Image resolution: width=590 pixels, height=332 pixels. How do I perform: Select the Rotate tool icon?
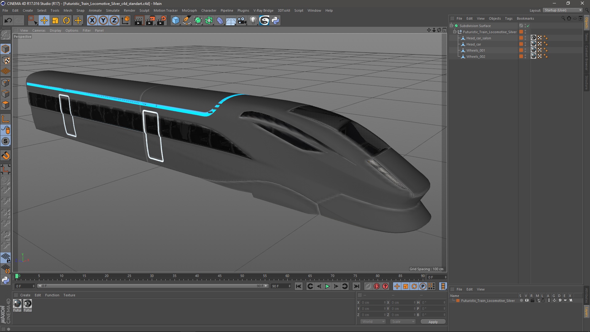click(66, 21)
